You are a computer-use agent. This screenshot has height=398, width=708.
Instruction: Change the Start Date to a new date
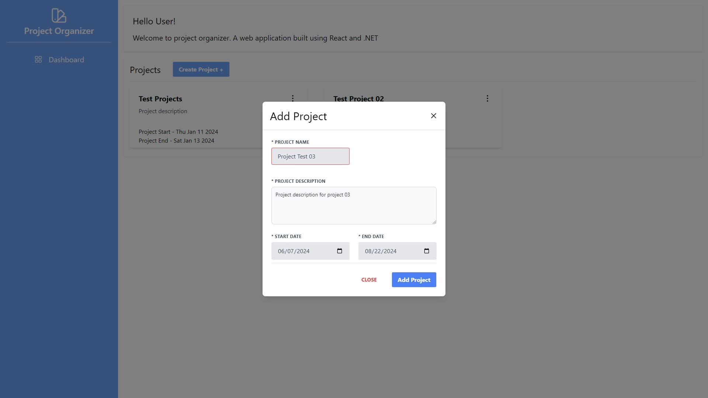tap(311, 251)
